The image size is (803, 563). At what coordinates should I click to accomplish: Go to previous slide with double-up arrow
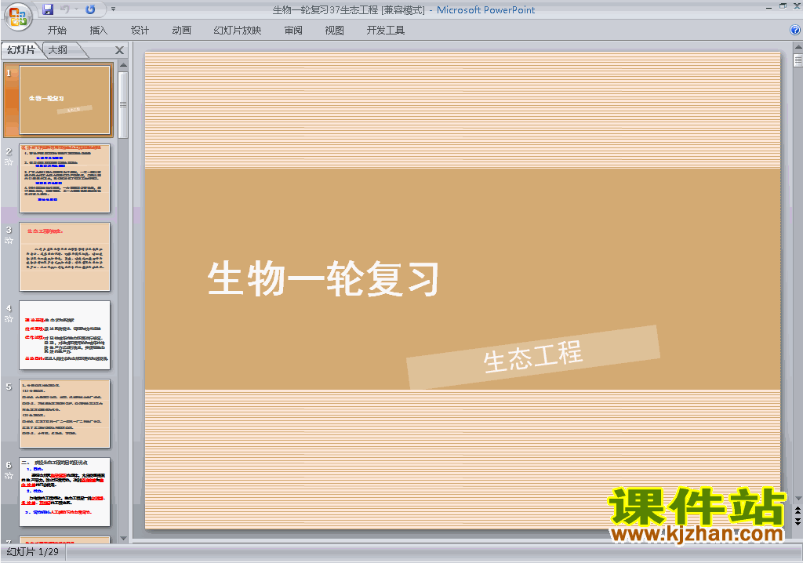[798, 510]
